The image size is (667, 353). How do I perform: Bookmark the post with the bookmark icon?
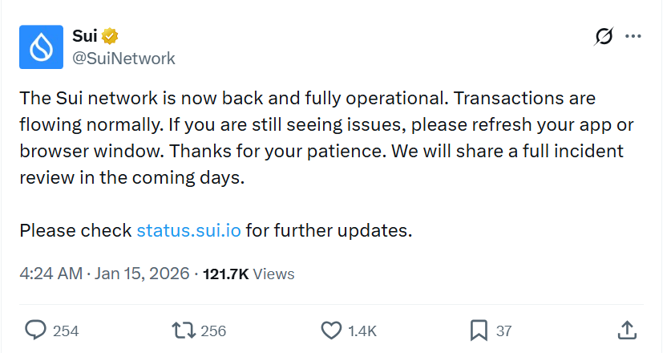click(479, 330)
